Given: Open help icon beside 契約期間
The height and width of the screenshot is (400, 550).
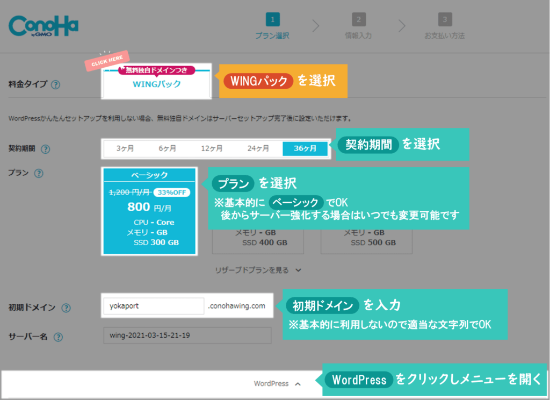Looking at the screenshot, I should click(x=45, y=149).
